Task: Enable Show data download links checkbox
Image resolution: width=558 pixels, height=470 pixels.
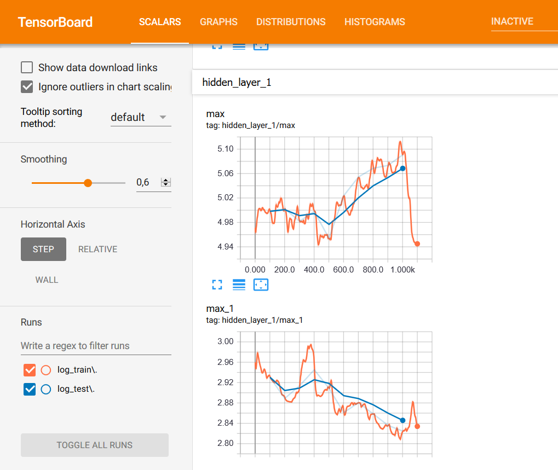Action: pyautogui.click(x=27, y=68)
